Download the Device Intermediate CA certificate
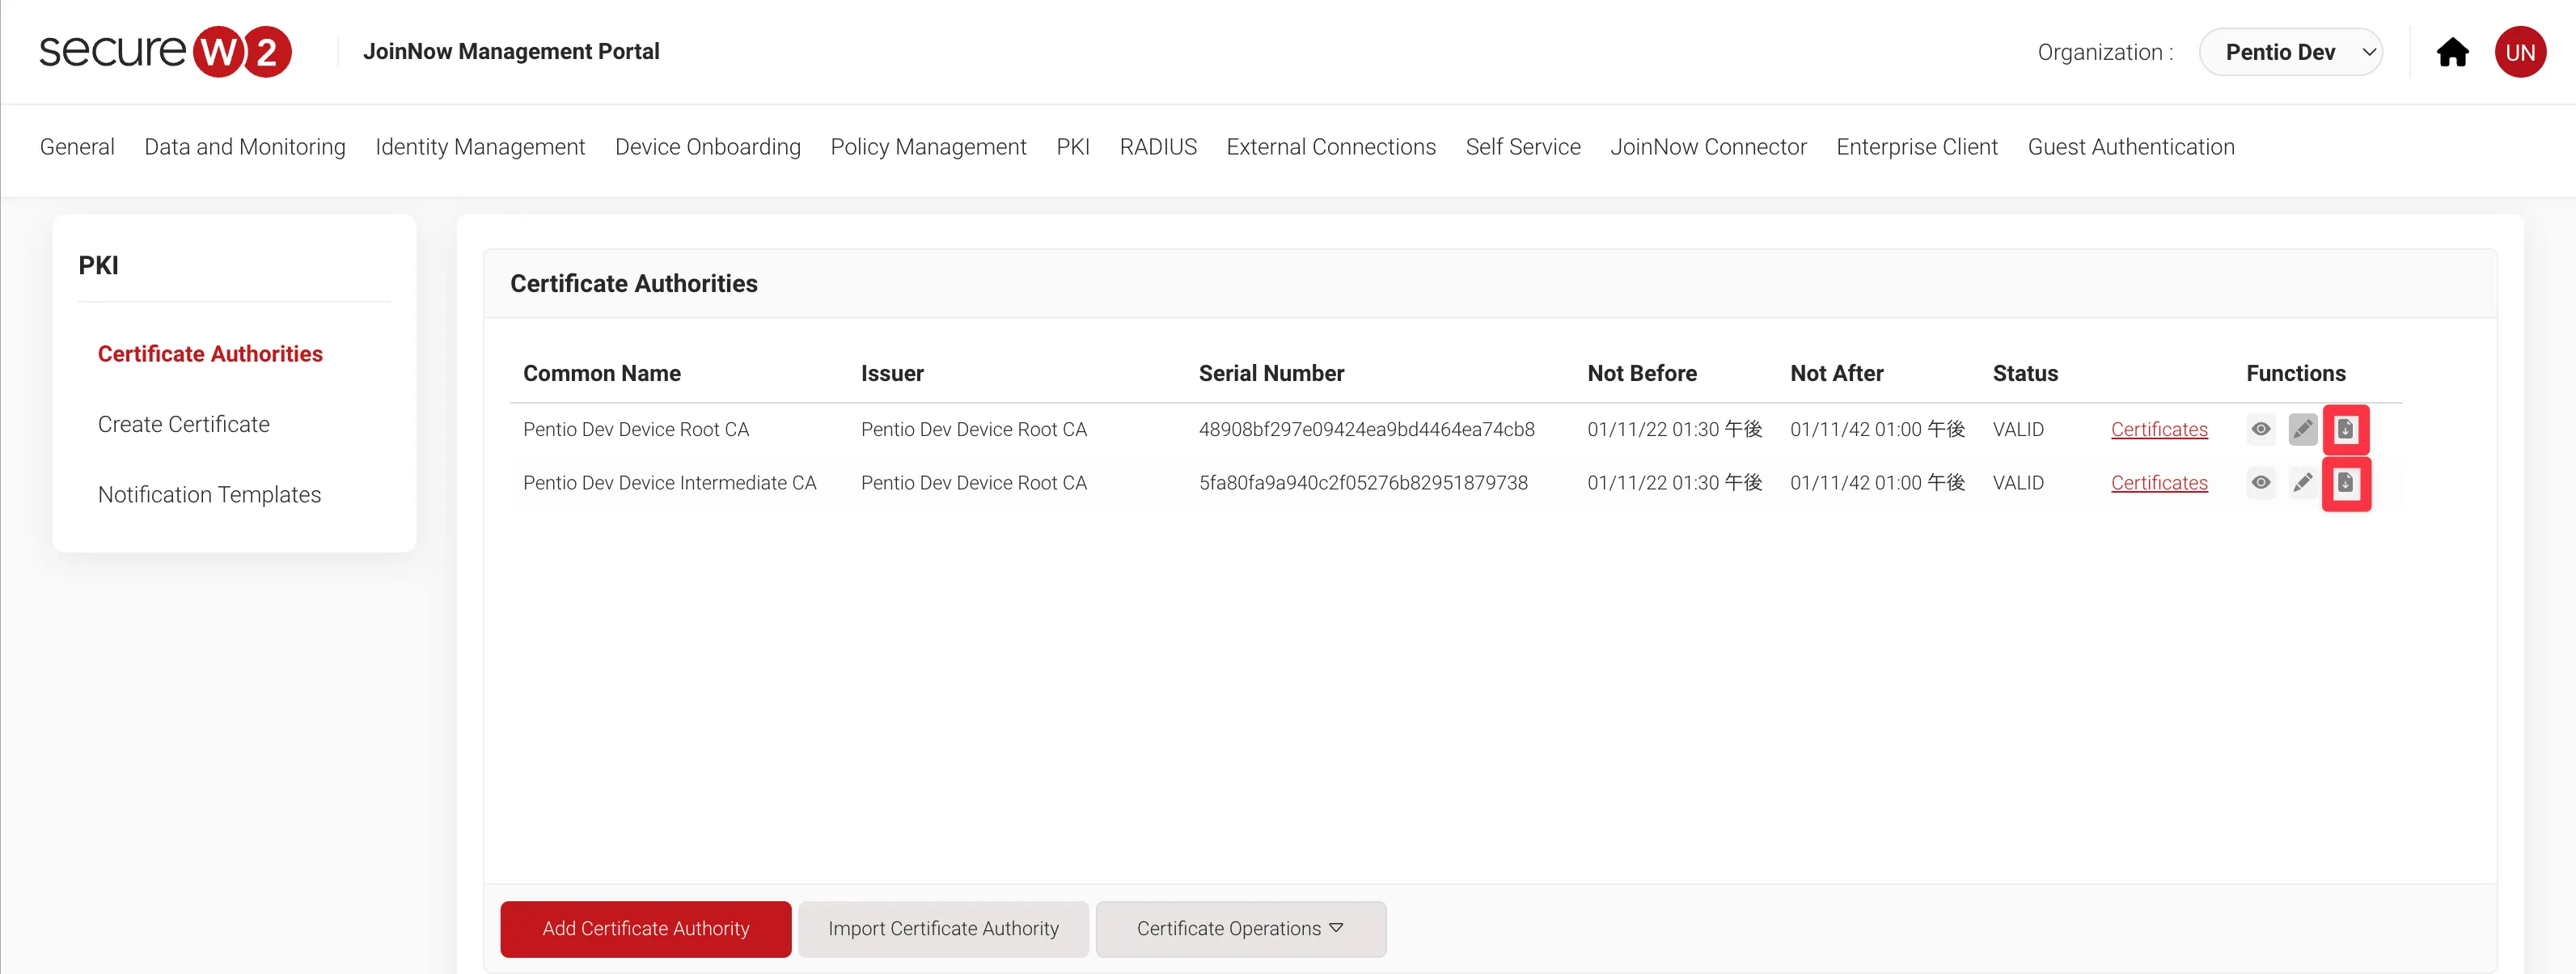Screen dimensions: 2576x974 pos(2345,483)
